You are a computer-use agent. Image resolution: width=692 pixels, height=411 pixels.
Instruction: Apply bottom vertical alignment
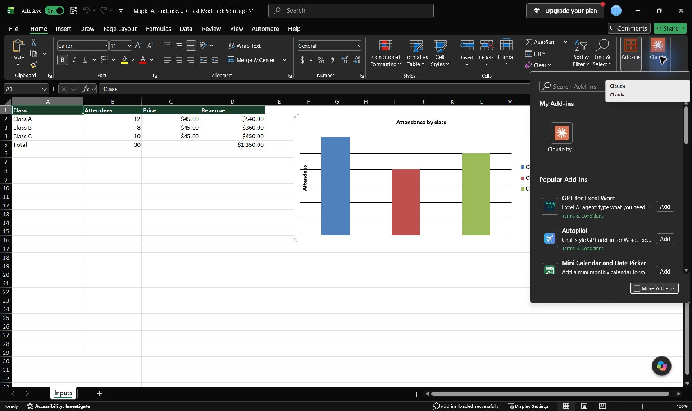(191, 46)
